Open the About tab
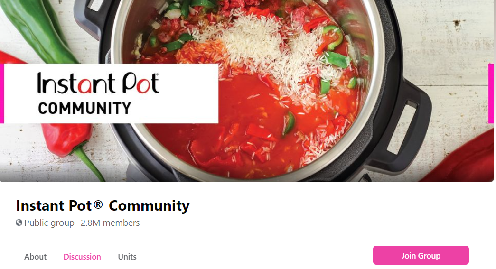Screen dimensions: 496x269 [36, 257]
